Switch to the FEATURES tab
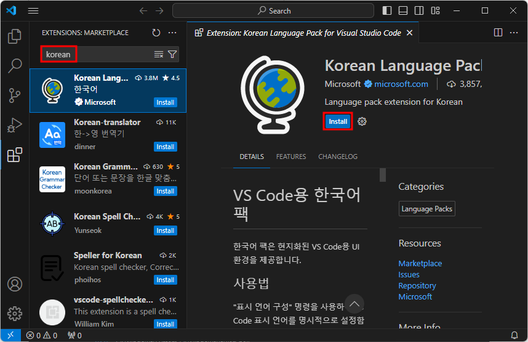This screenshot has height=342, width=528. [291, 157]
